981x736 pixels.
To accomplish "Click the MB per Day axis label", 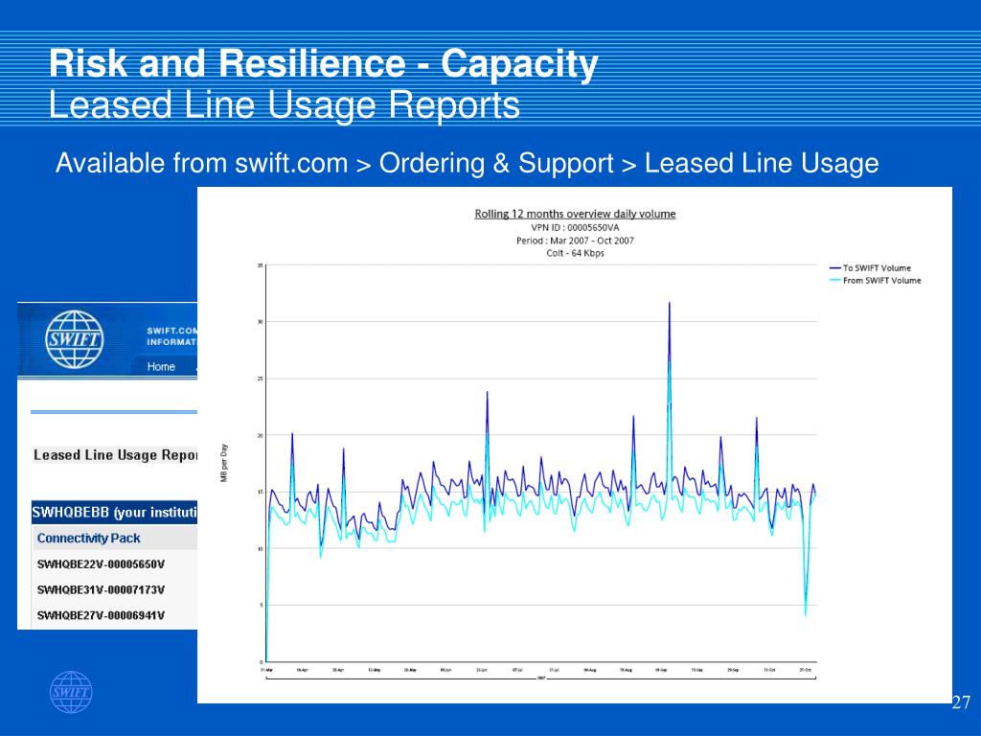I will click(x=224, y=463).
